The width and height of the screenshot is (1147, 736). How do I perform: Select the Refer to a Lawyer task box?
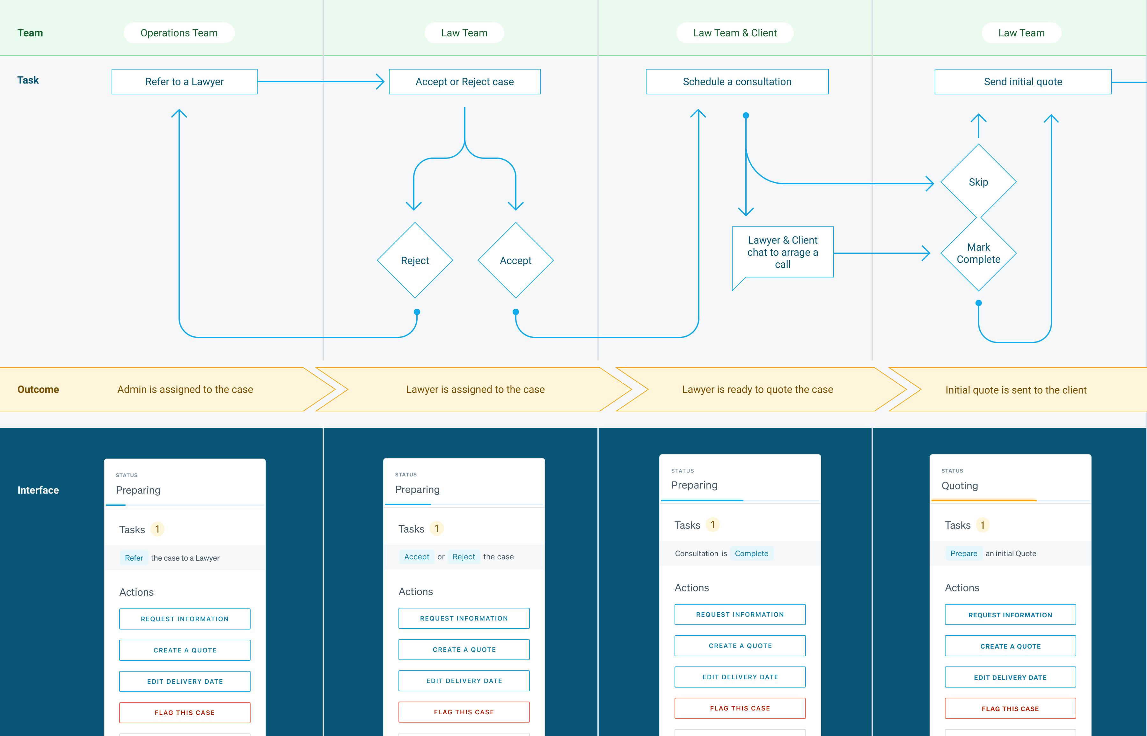coord(184,82)
